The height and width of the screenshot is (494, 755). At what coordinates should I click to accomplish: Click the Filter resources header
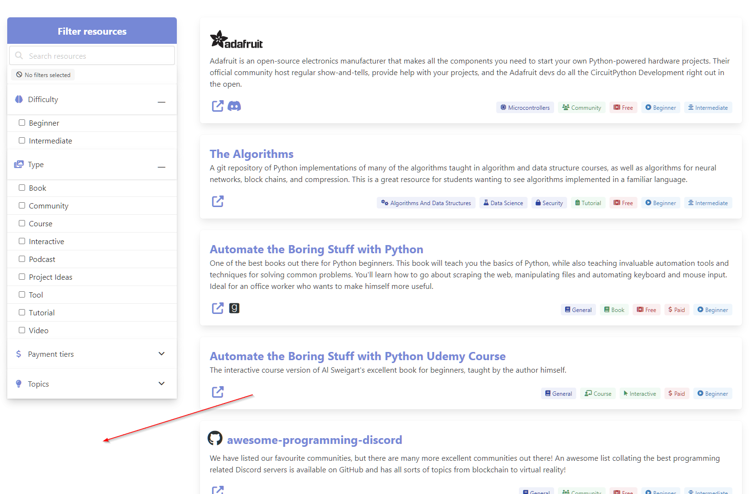(x=92, y=31)
